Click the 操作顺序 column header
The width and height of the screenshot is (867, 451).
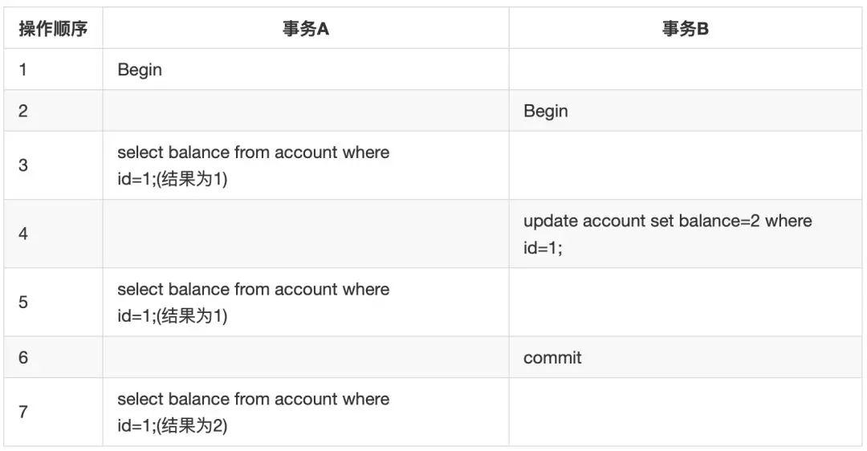pos(53,28)
